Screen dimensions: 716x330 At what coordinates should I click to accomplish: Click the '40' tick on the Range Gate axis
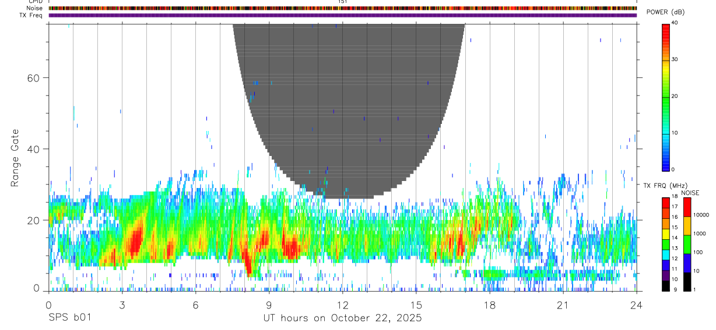click(x=34, y=149)
